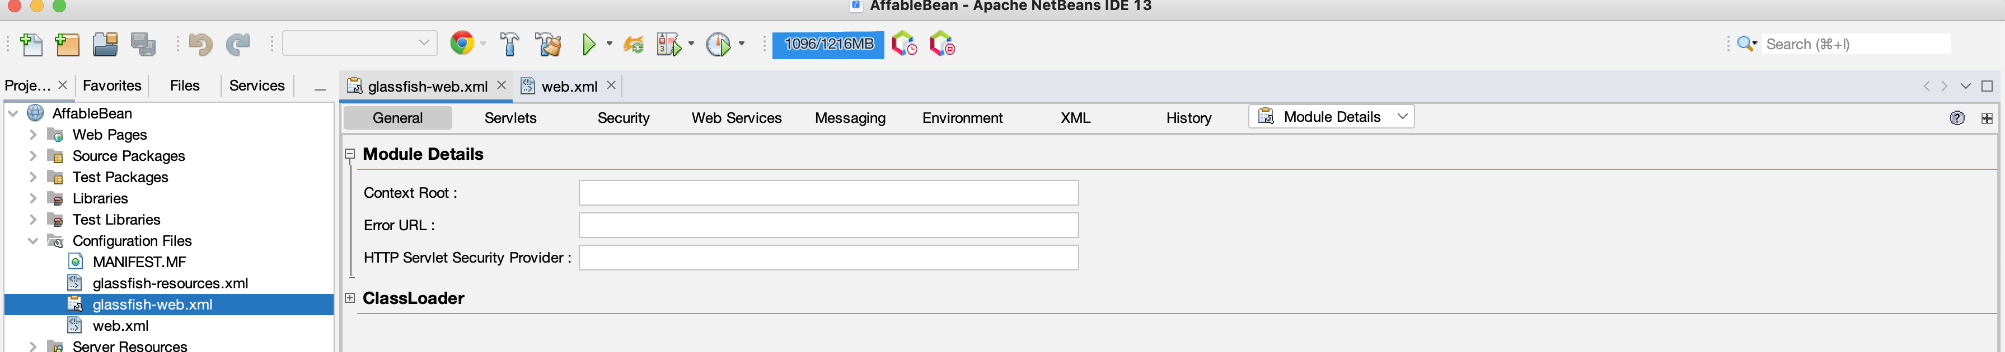Screen dimensions: 2005x352
Task: Close the web.xml editor tab
Action: (x=611, y=85)
